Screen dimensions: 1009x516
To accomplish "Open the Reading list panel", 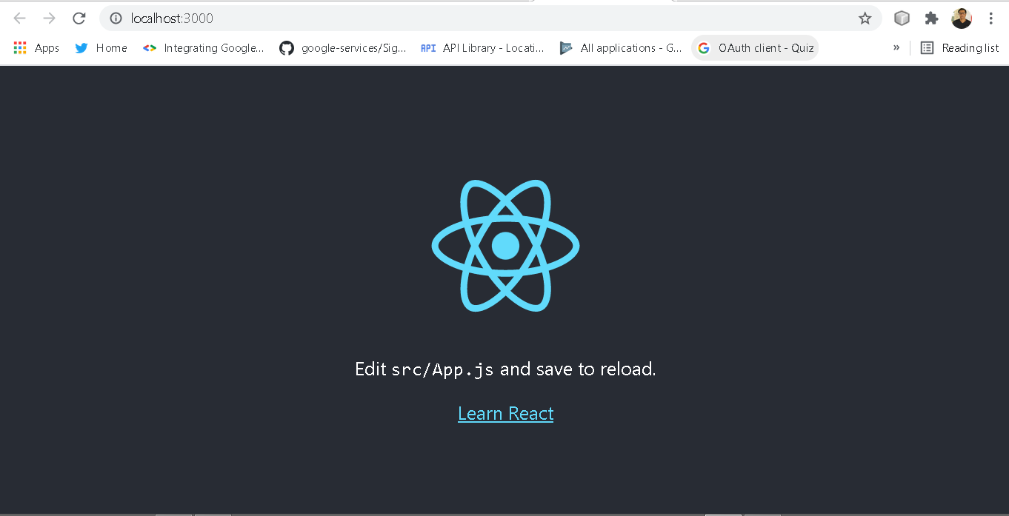I will [959, 47].
